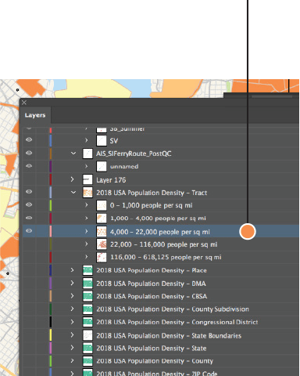Select '2018 USA Population Density – Place' layer
300x376 pixels.
pos(152,270)
